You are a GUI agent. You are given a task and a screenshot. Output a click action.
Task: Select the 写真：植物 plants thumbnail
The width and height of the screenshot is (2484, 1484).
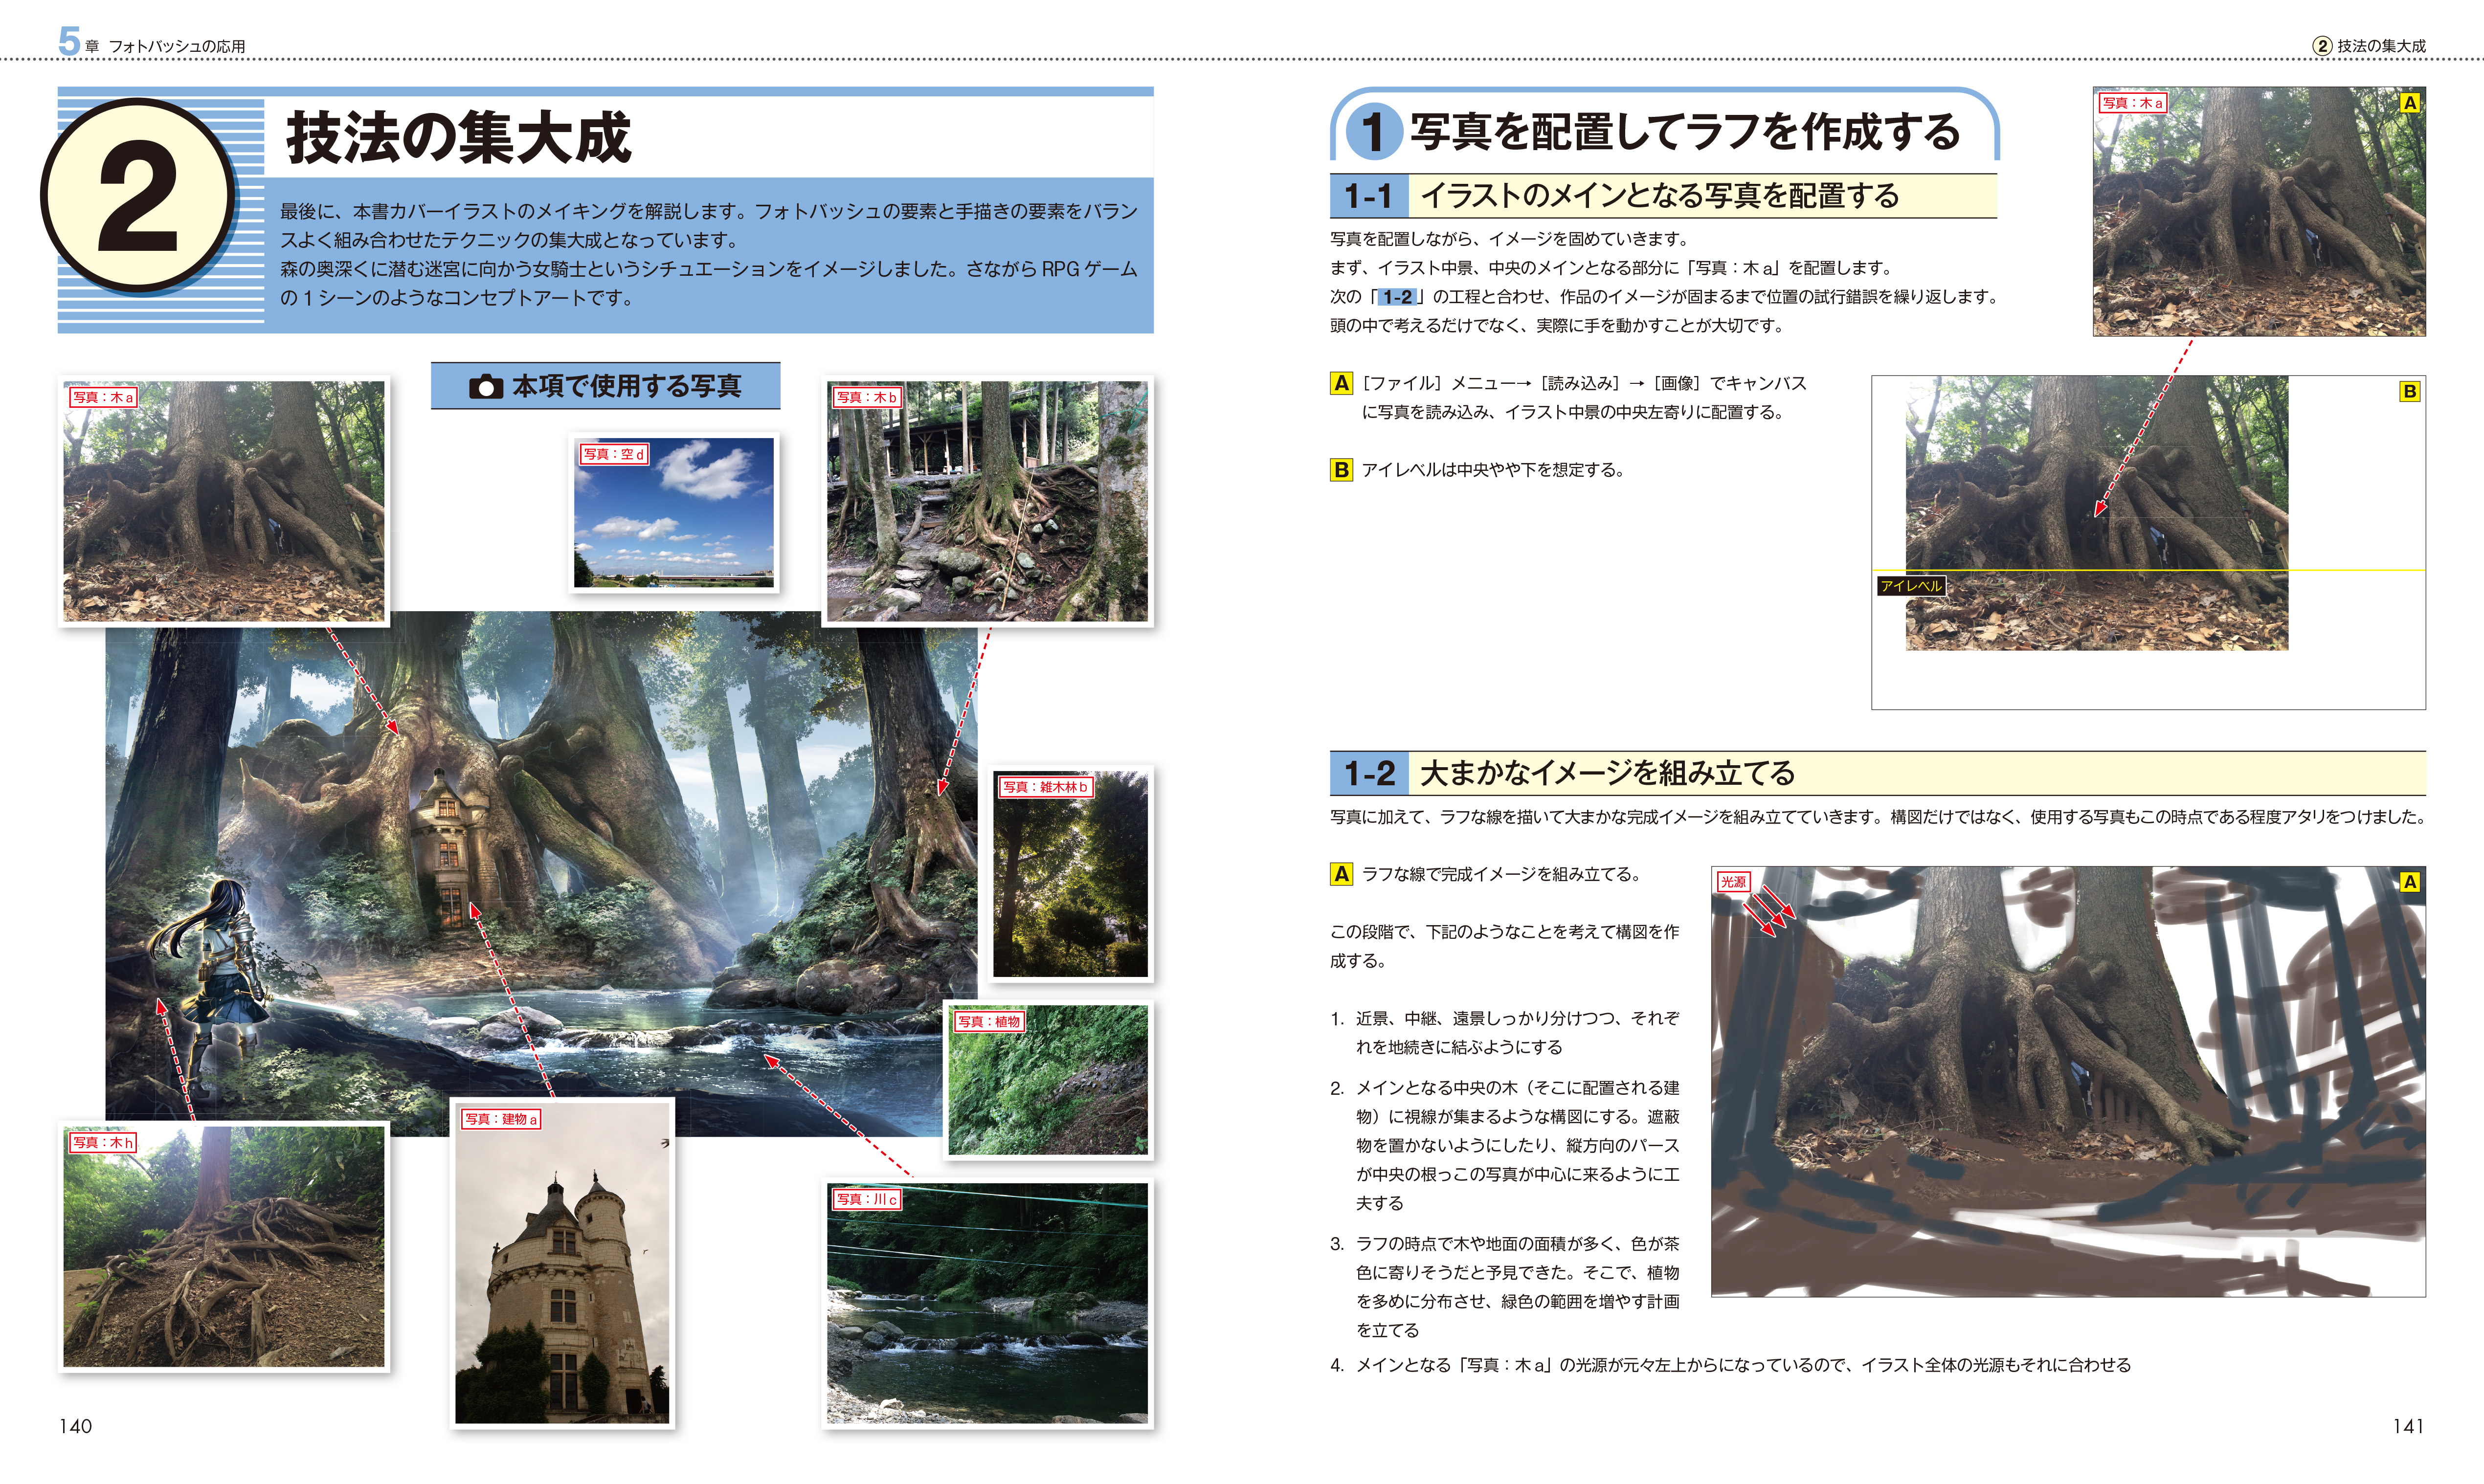click(1047, 1081)
